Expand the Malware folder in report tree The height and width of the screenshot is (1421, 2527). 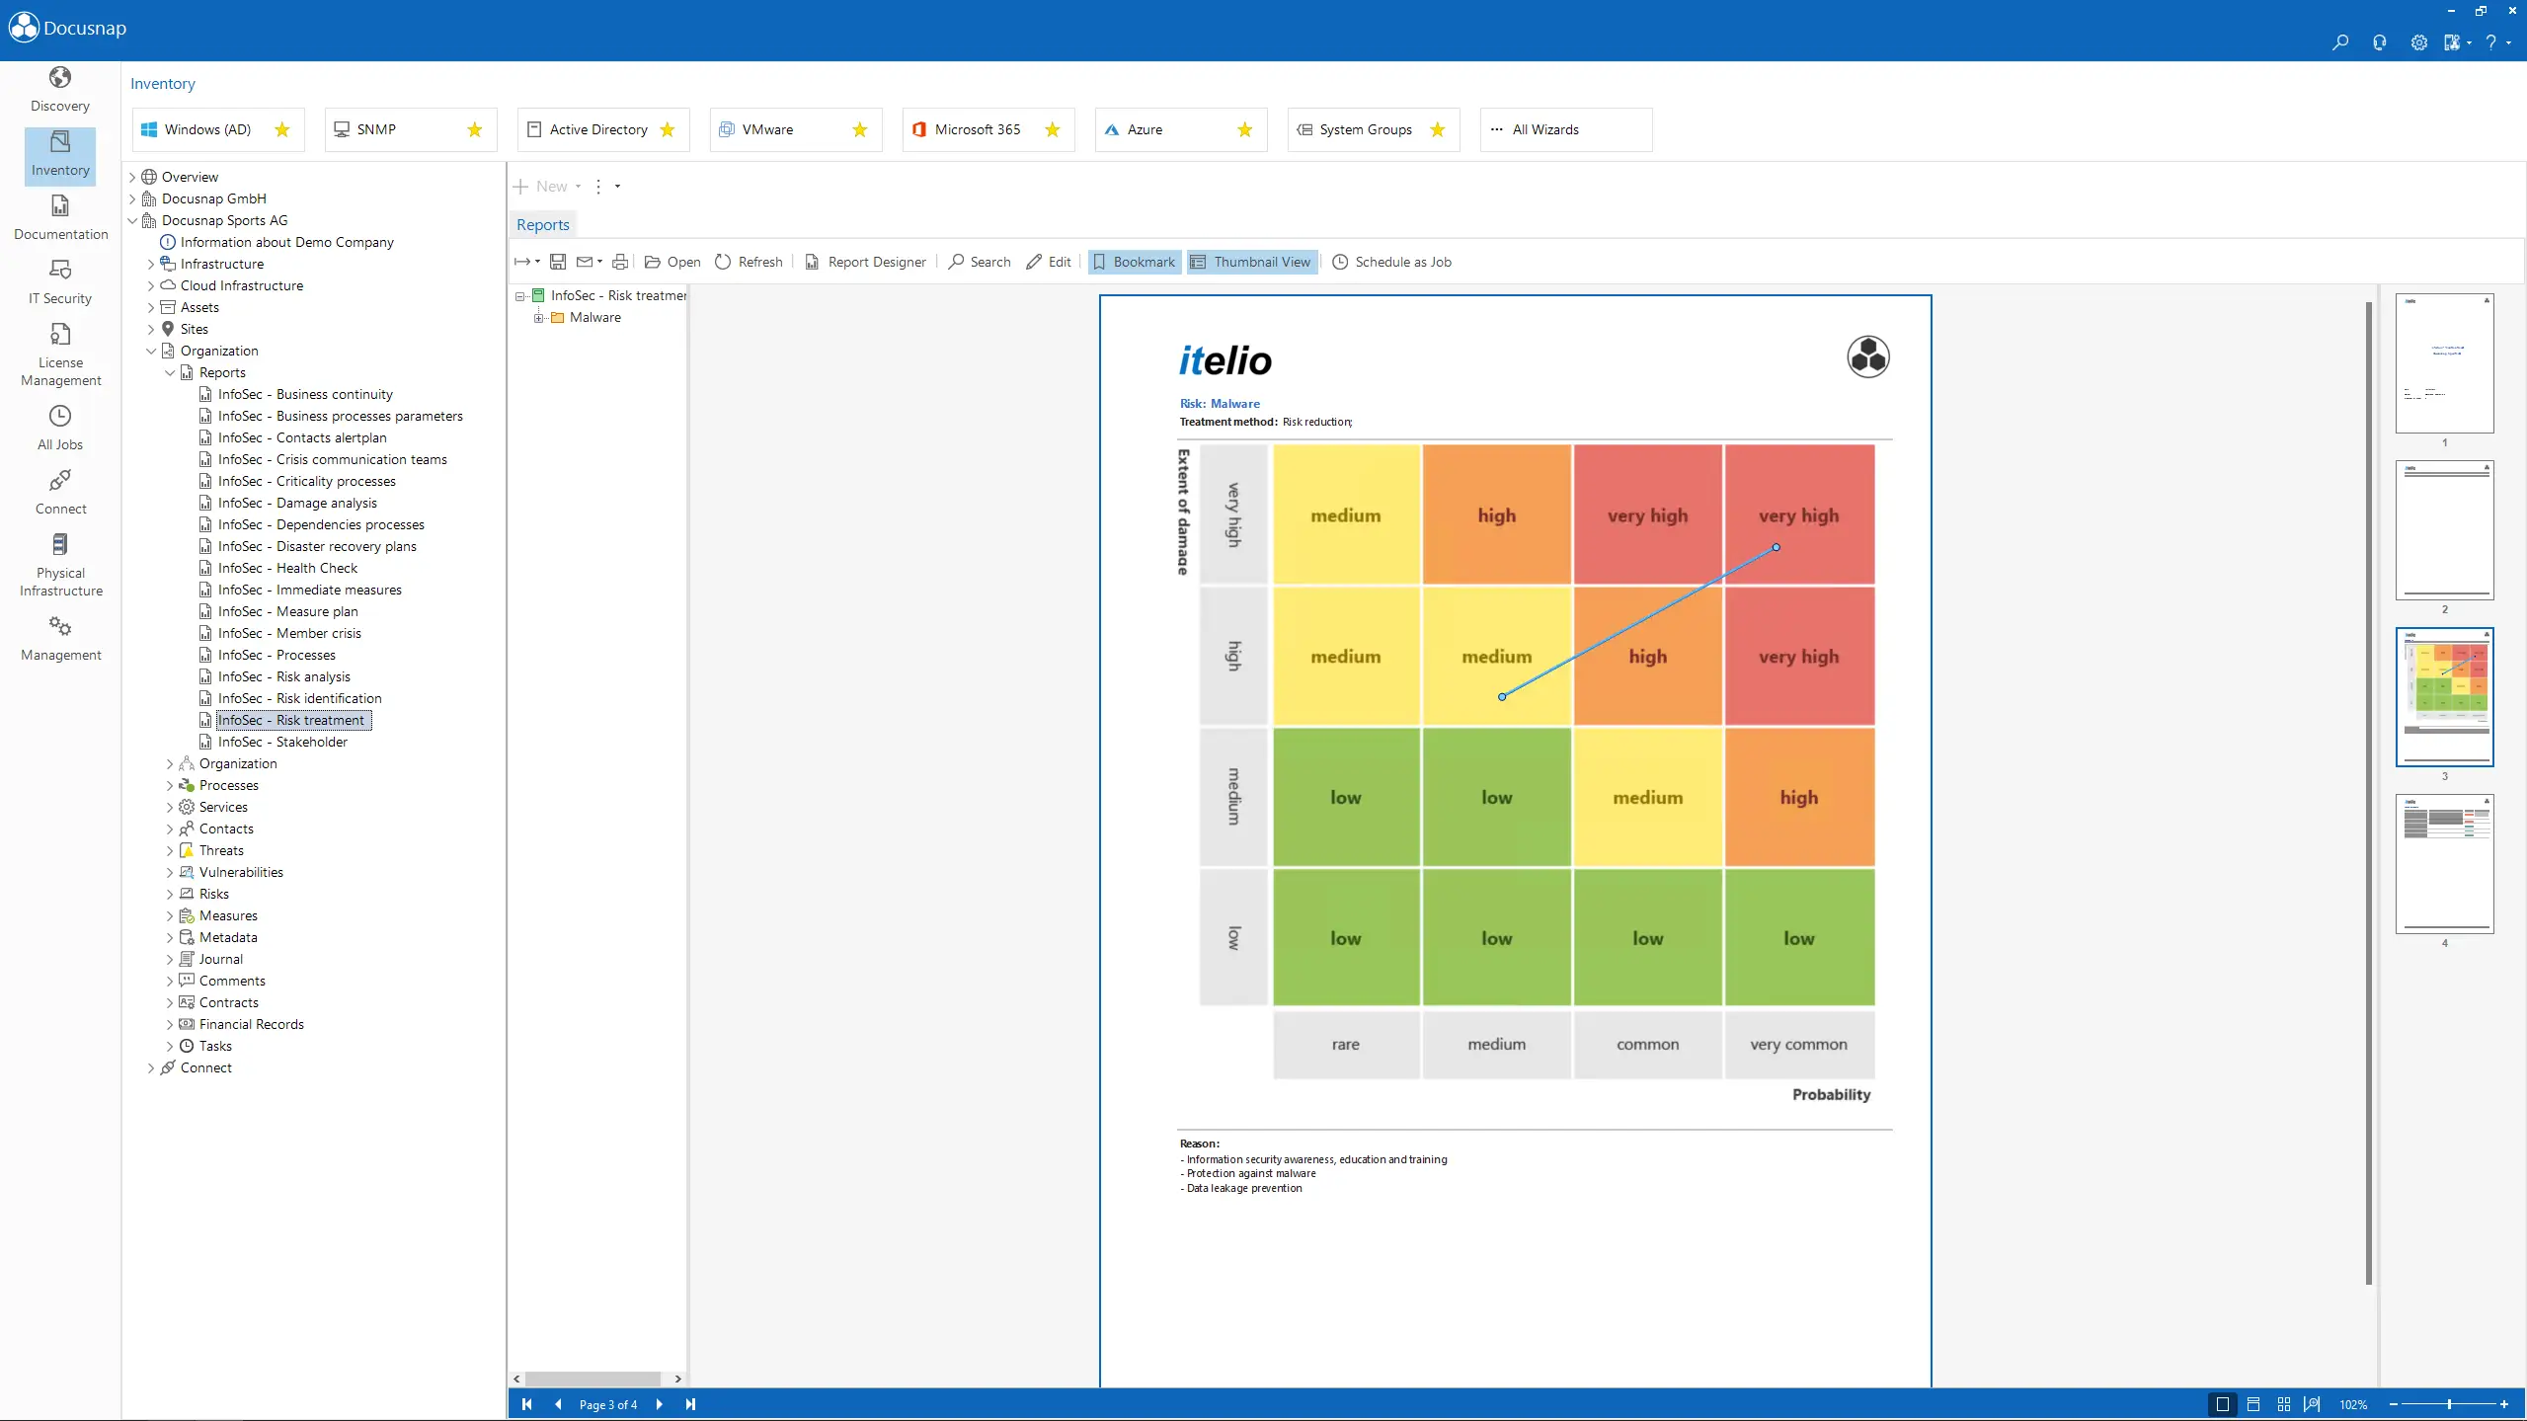538,317
